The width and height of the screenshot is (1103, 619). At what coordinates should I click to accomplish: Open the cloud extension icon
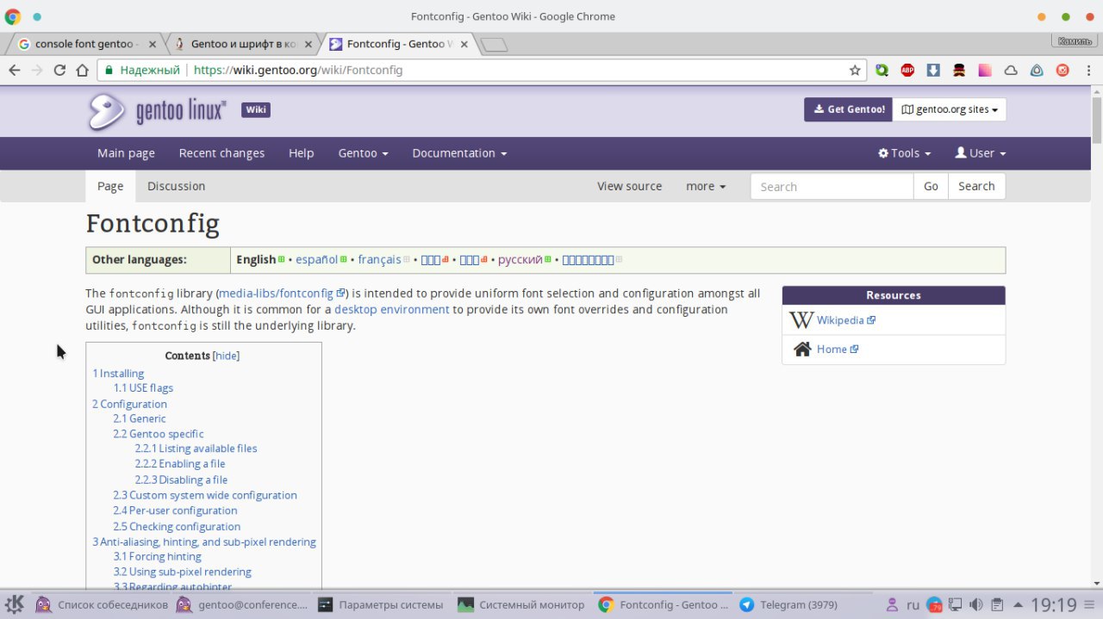point(1011,71)
